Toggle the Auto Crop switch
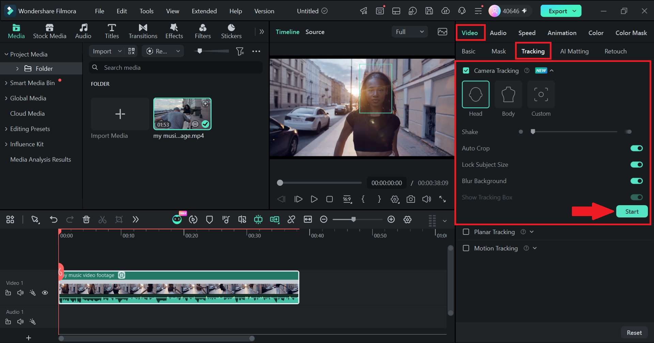Image resolution: width=654 pixels, height=343 pixels. click(x=636, y=148)
